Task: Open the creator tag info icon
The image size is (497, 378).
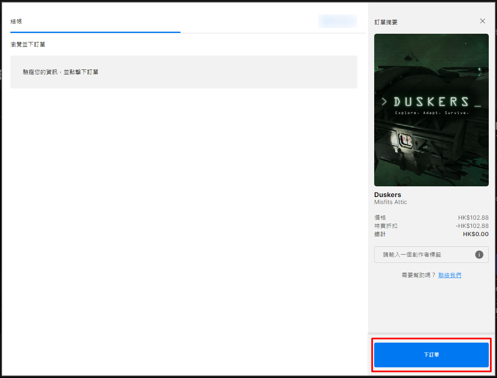Action: (479, 255)
